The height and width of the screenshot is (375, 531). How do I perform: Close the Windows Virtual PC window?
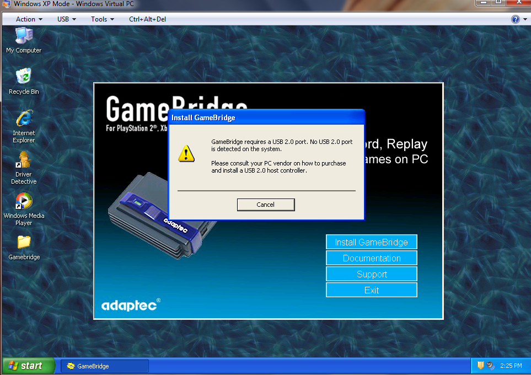pos(518,3)
